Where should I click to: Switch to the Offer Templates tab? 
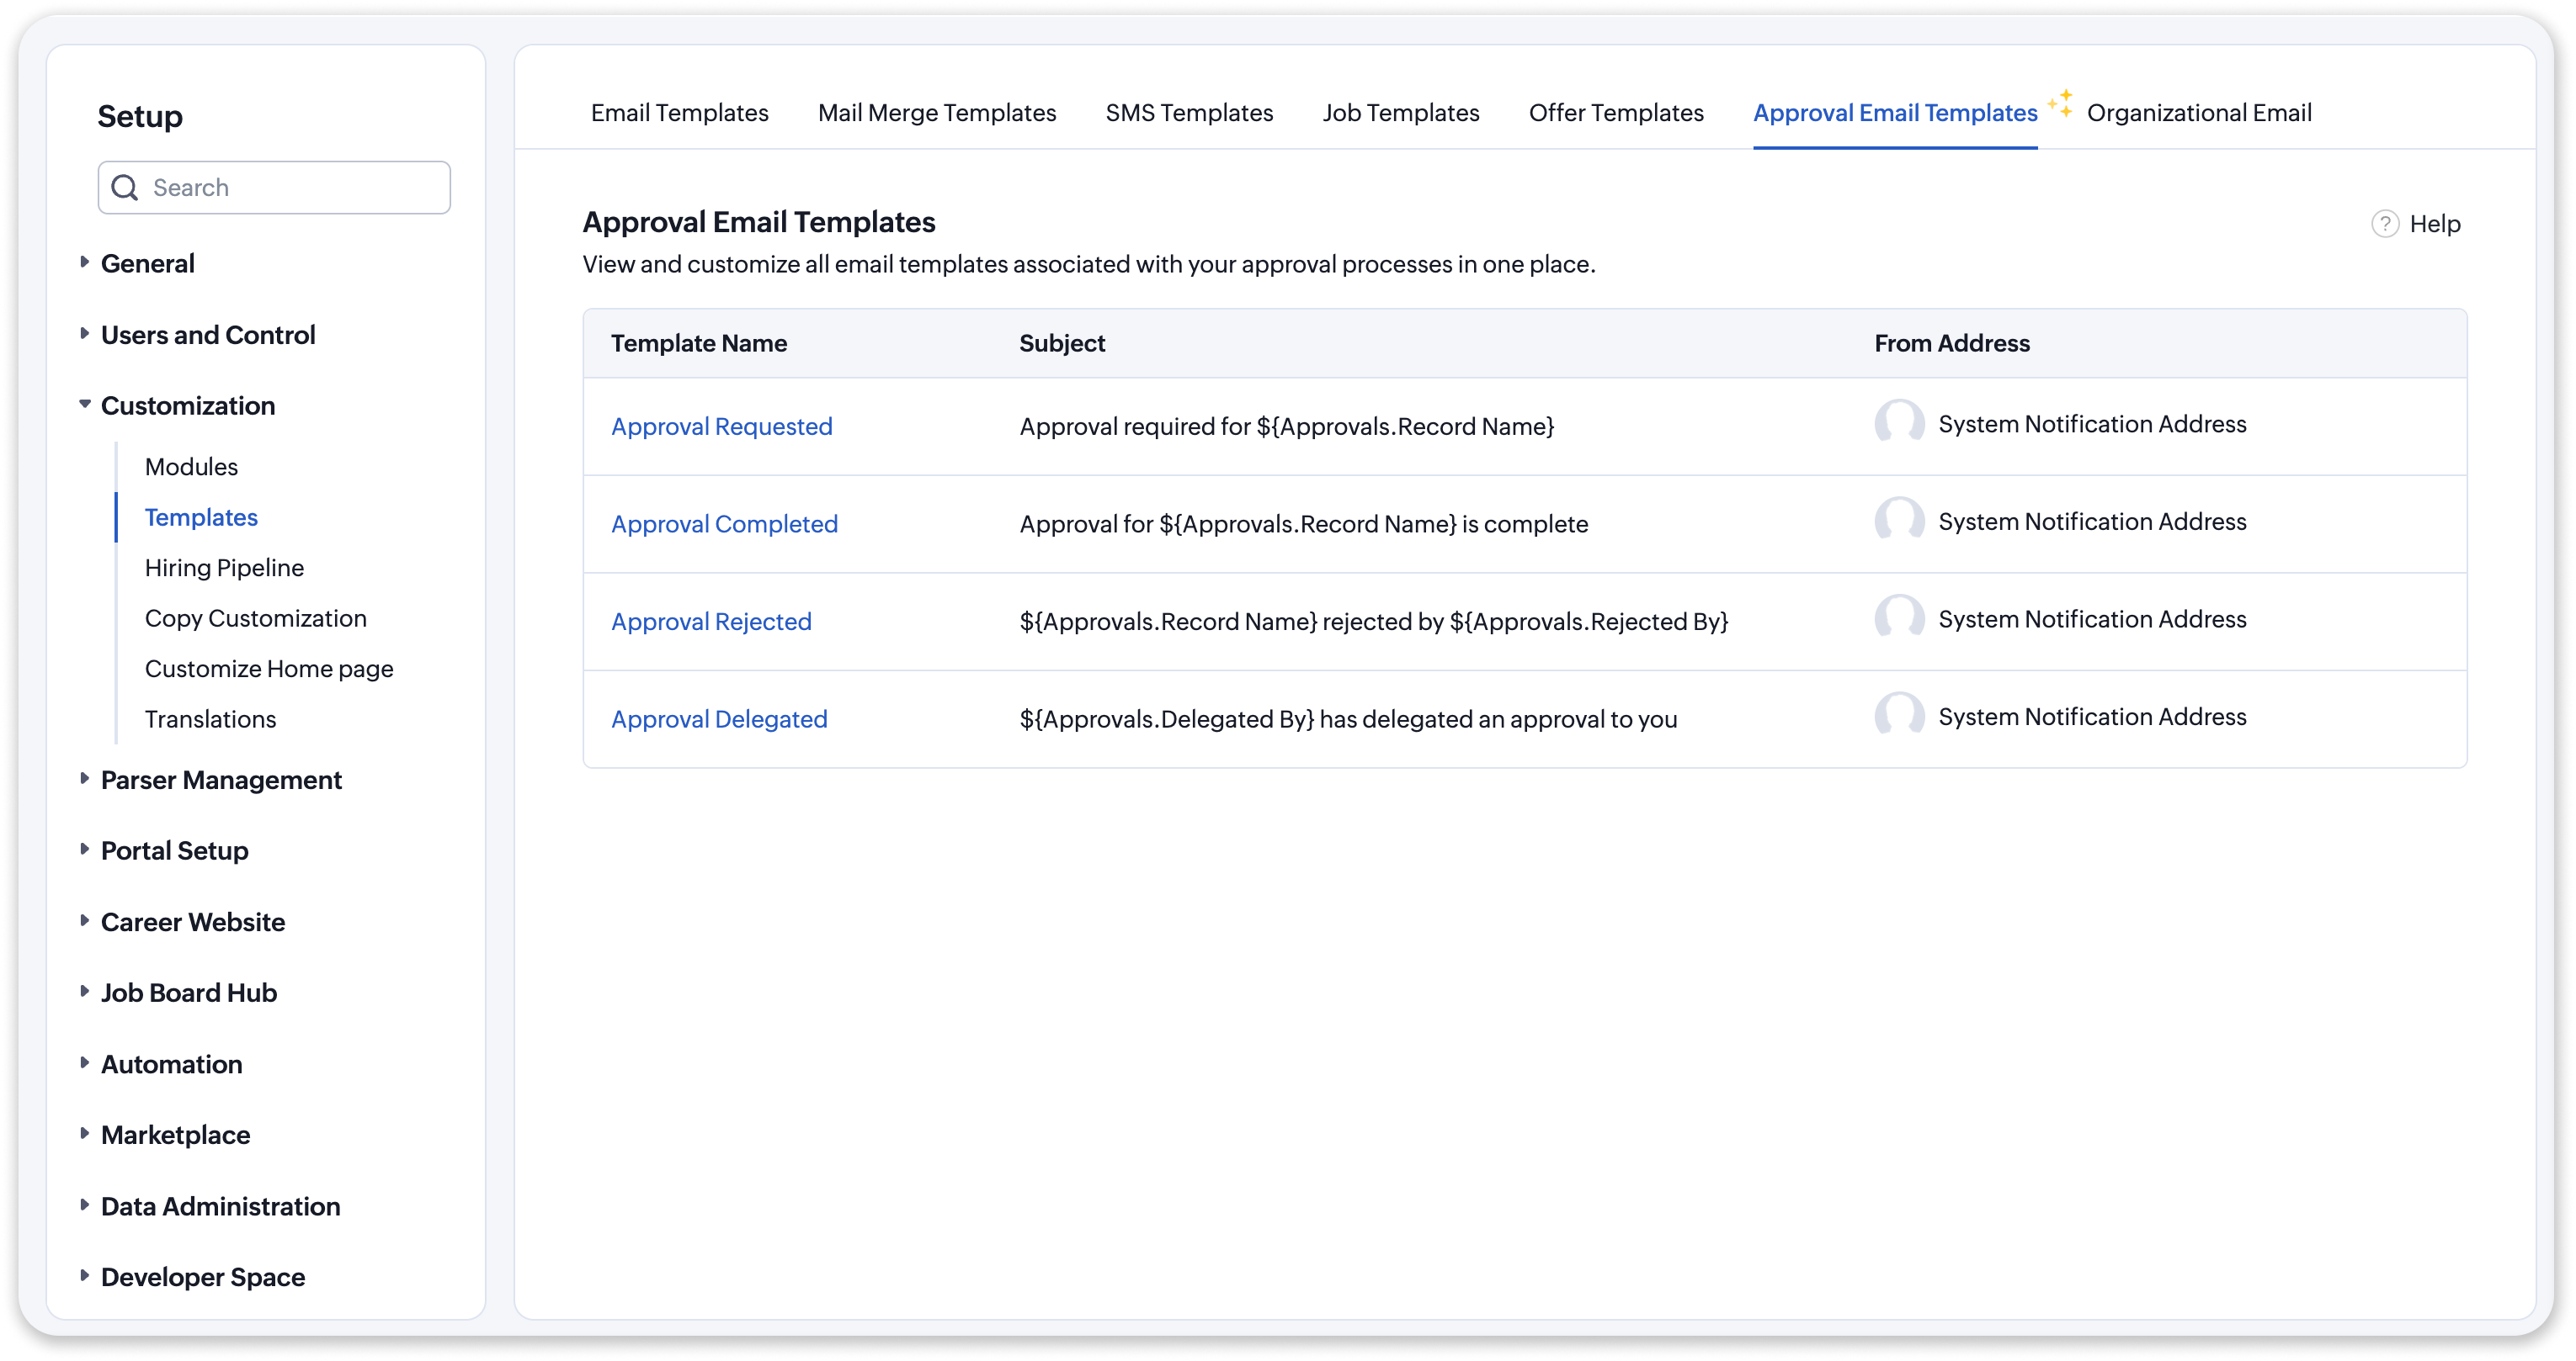1615,113
